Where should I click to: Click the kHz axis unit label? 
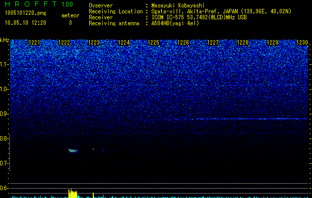(4, 40)
